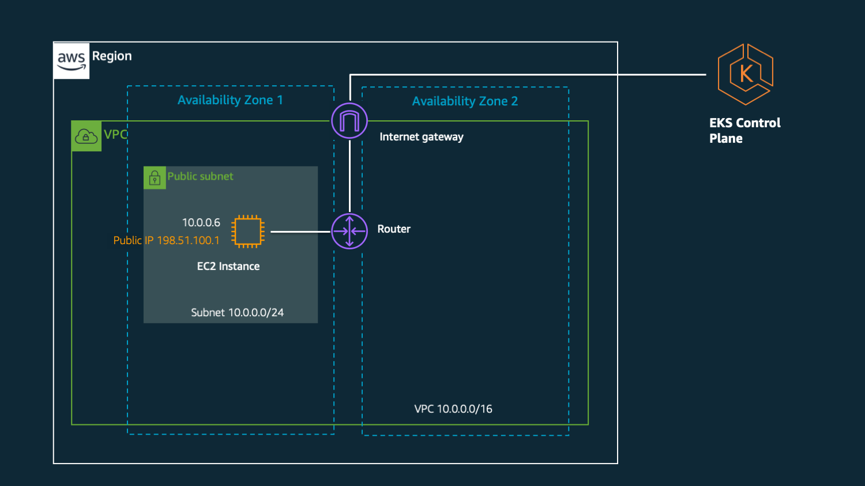This screenshot has width=865, height=486.
Task: Select the 'Availability Zone 2' label
Action: [x=465, y=101]
